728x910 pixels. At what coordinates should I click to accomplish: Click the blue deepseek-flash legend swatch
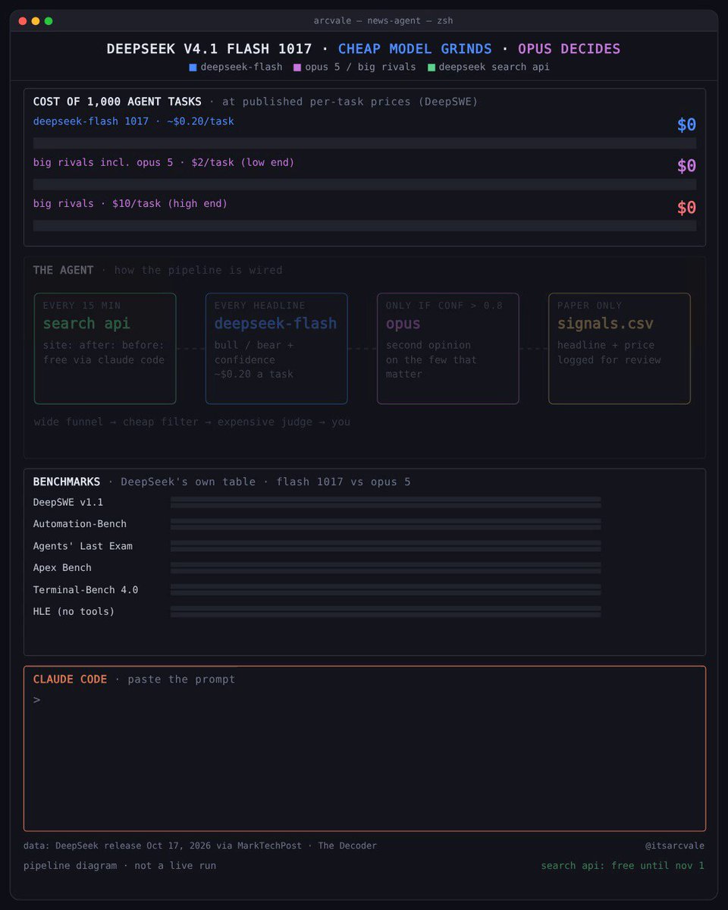[193, 67]
